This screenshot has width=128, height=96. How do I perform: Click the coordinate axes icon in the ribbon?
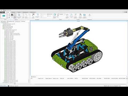71,15
